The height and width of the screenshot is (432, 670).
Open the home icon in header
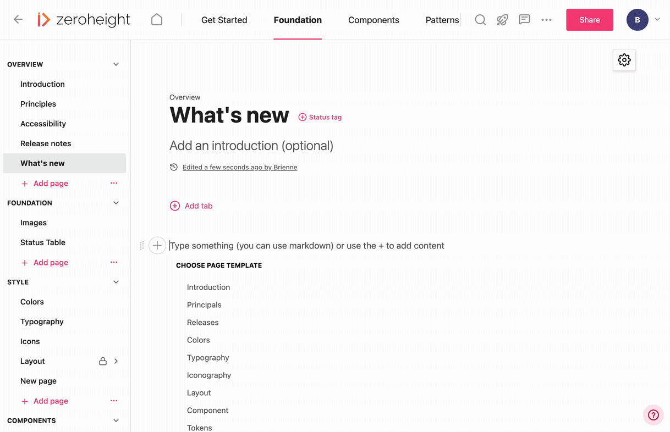[157, 20]
